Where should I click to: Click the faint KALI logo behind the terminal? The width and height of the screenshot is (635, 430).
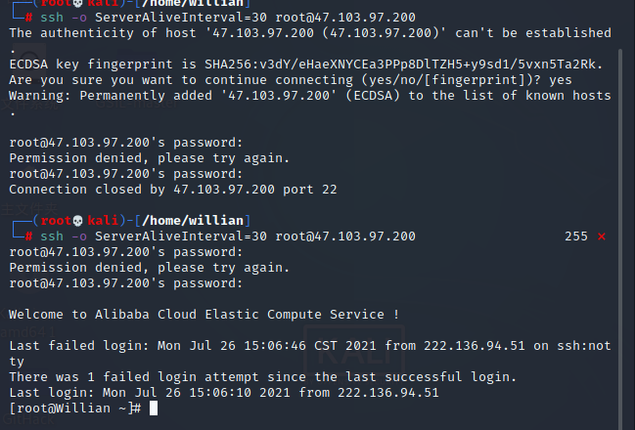click(354, 351)
